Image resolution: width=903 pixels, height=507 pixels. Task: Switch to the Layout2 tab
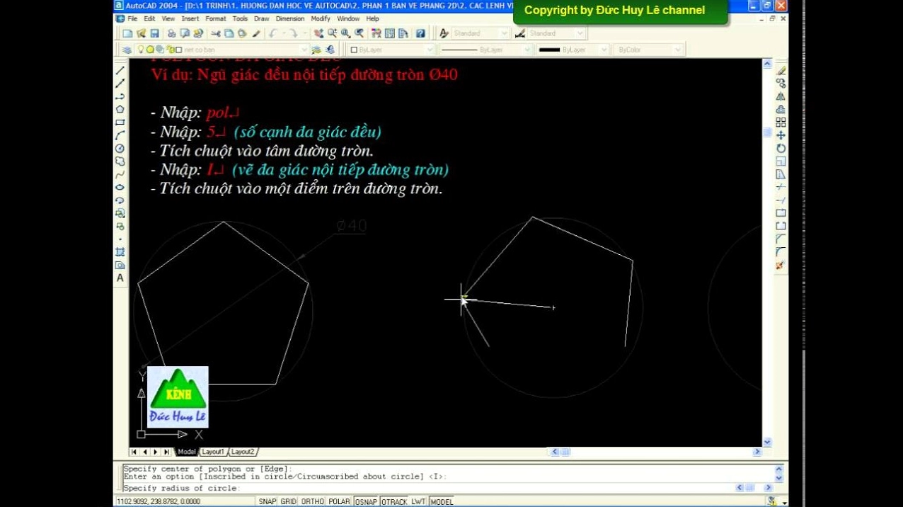click(243, 452)
